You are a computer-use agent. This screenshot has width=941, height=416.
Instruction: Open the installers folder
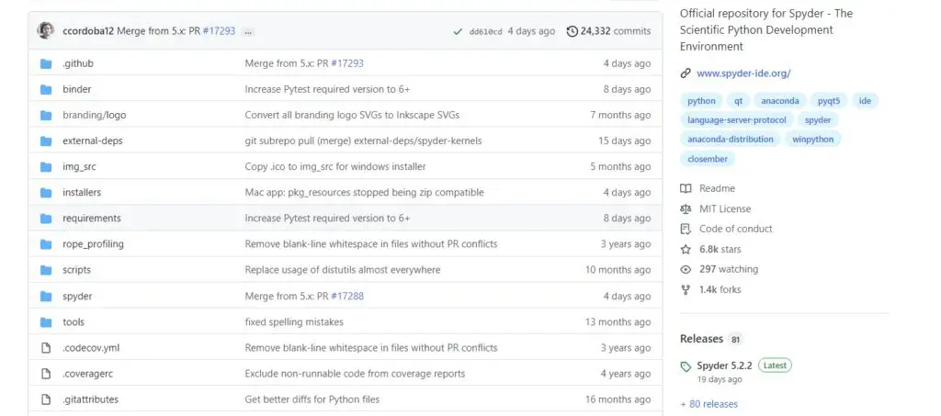(82, 193)
